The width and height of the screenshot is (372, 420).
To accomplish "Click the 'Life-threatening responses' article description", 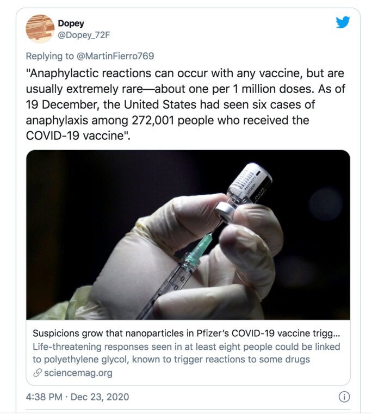I will click(x=186, y=347).
